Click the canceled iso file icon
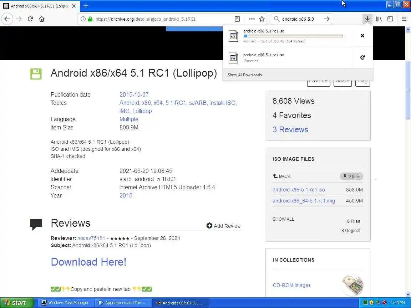Screen dimensions: 411x308 pos(233,58)
